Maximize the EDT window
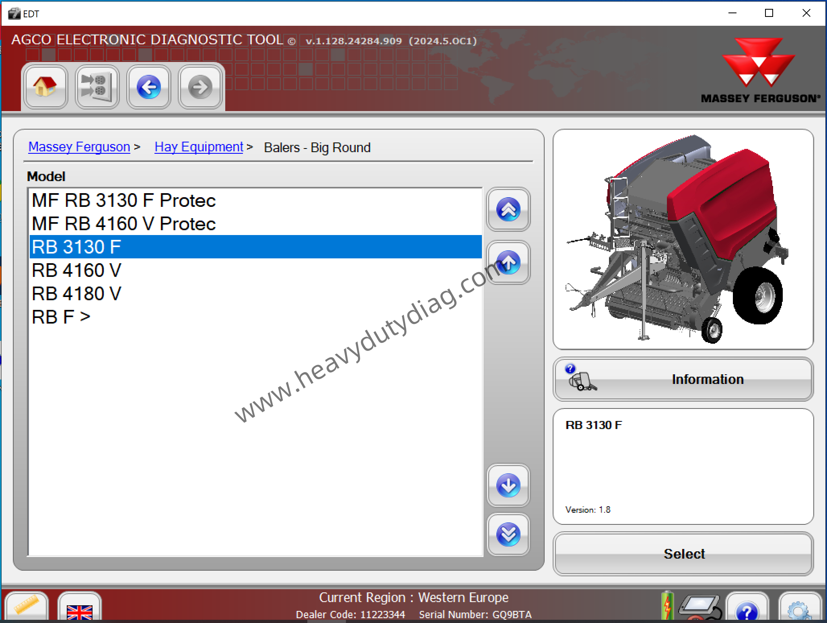The width and height of the screenshot is (827, 623). [769, 13]
